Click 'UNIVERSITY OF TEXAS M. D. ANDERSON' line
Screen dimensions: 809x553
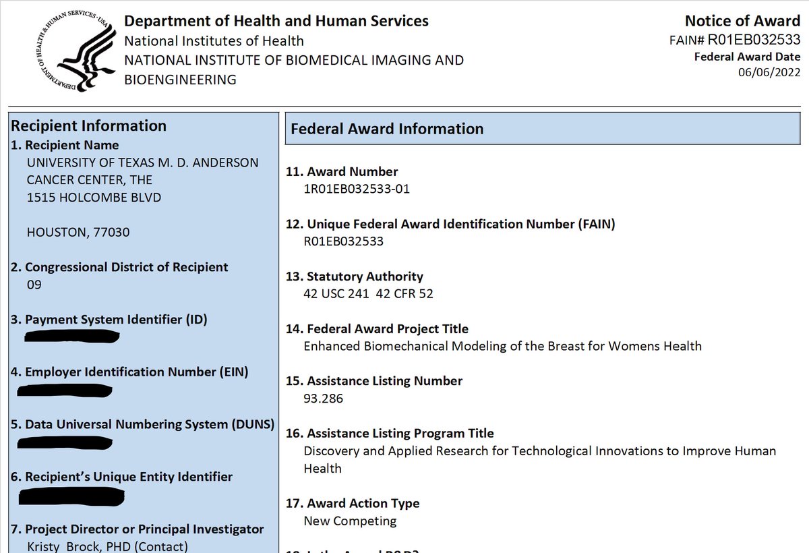[142, 163]
